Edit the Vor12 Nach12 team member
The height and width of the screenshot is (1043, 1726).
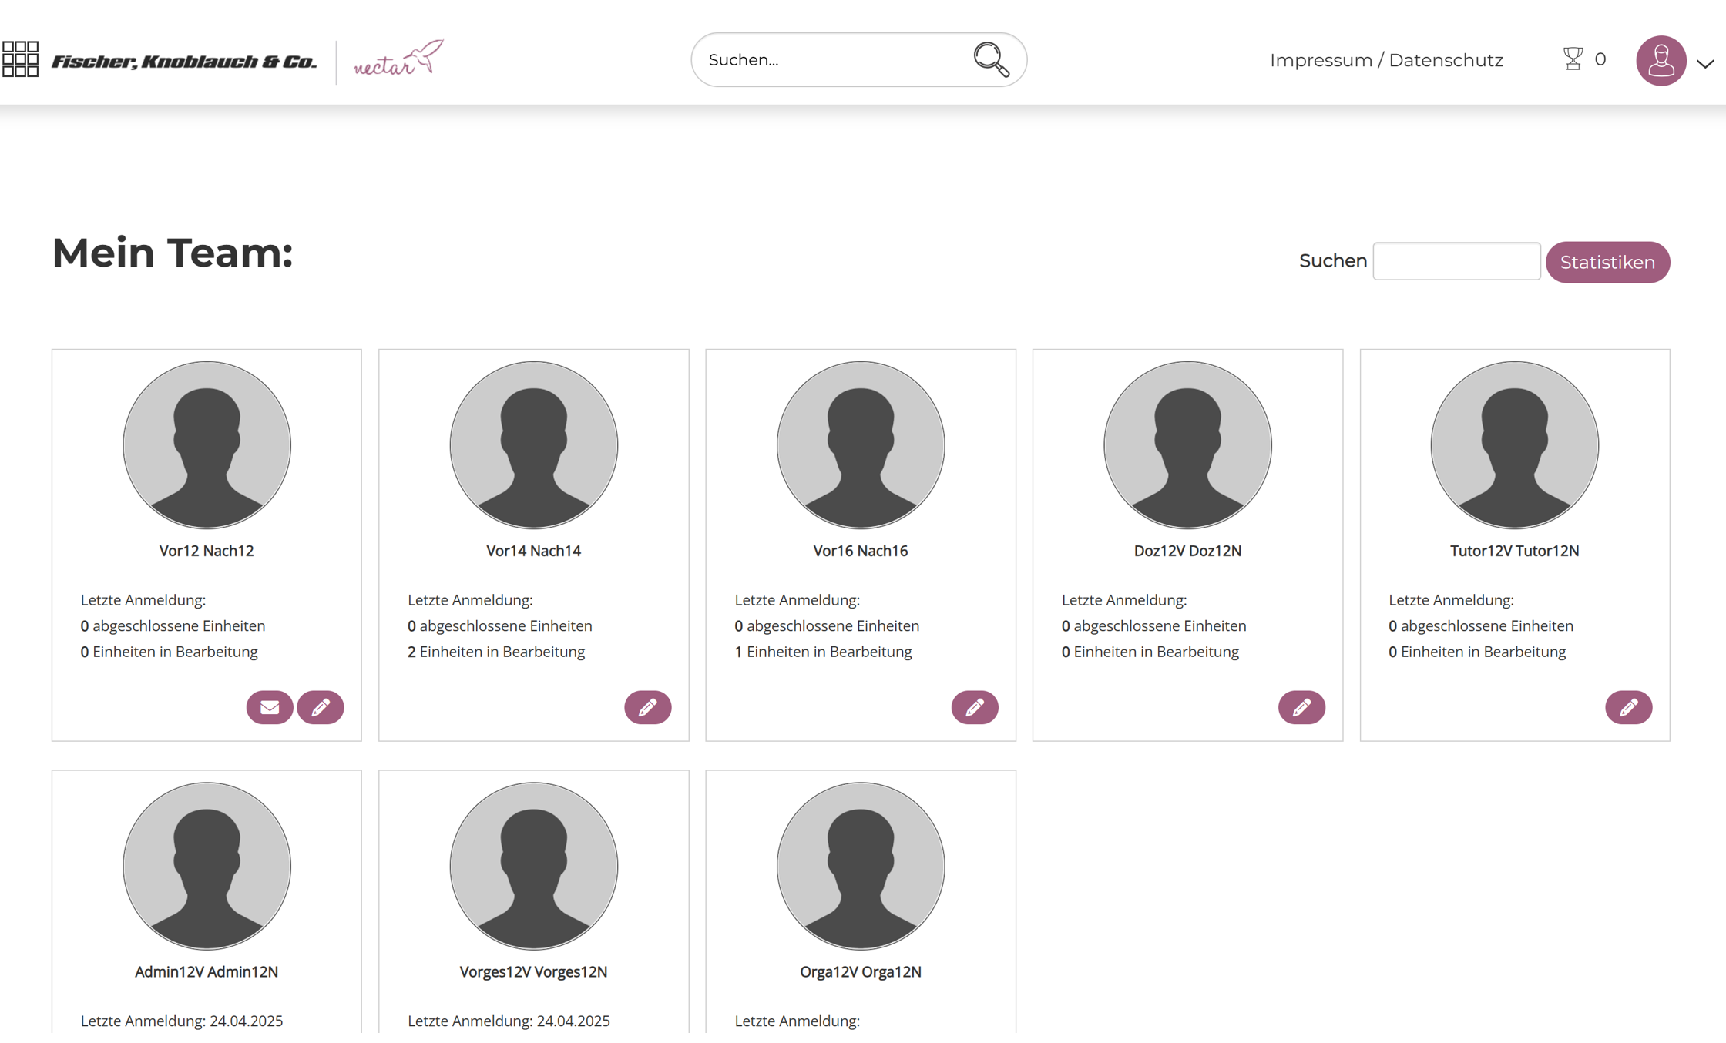click(321, 707)
